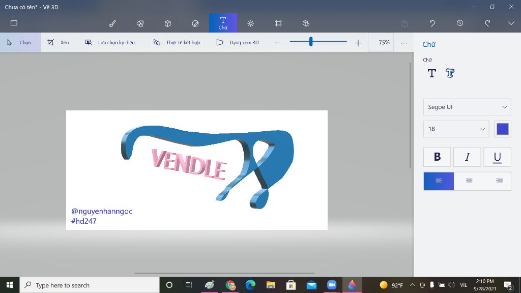Image resolution: width=521 pixels, height=293 pixels.
Task: Toggle Underline formatting
Action: 497,157
